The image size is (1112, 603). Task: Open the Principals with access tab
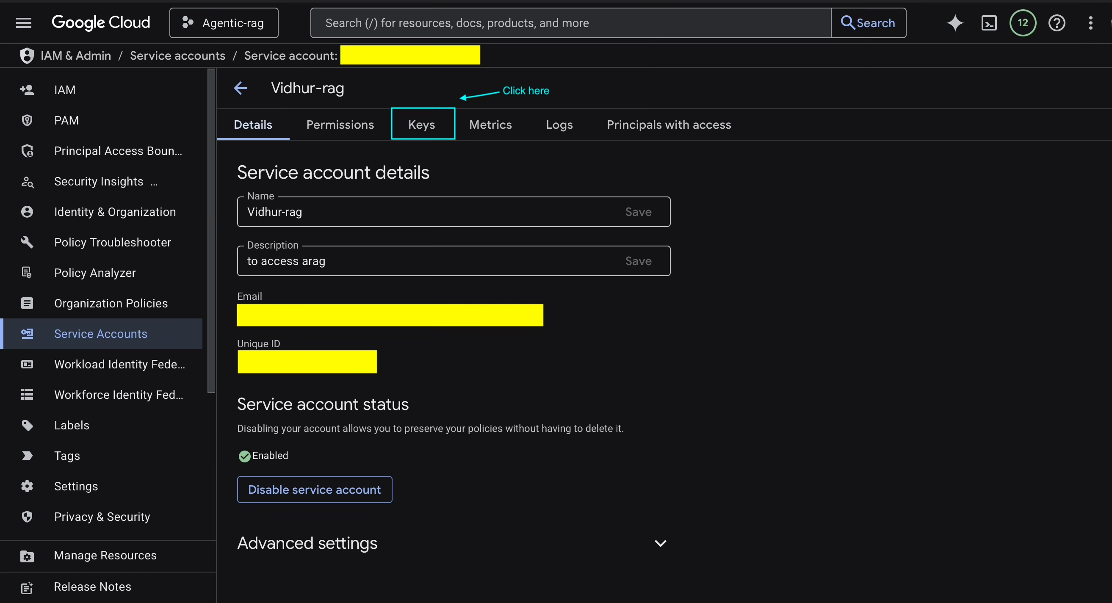point(669,124)
